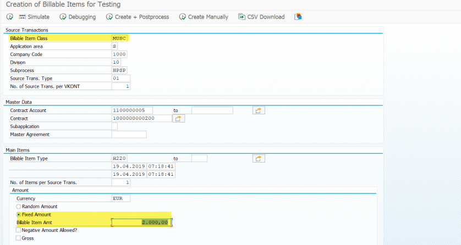Click the Billable Item Amt label
The width and height of the screenshot is (461, 245).
click(x=34, y=222)
